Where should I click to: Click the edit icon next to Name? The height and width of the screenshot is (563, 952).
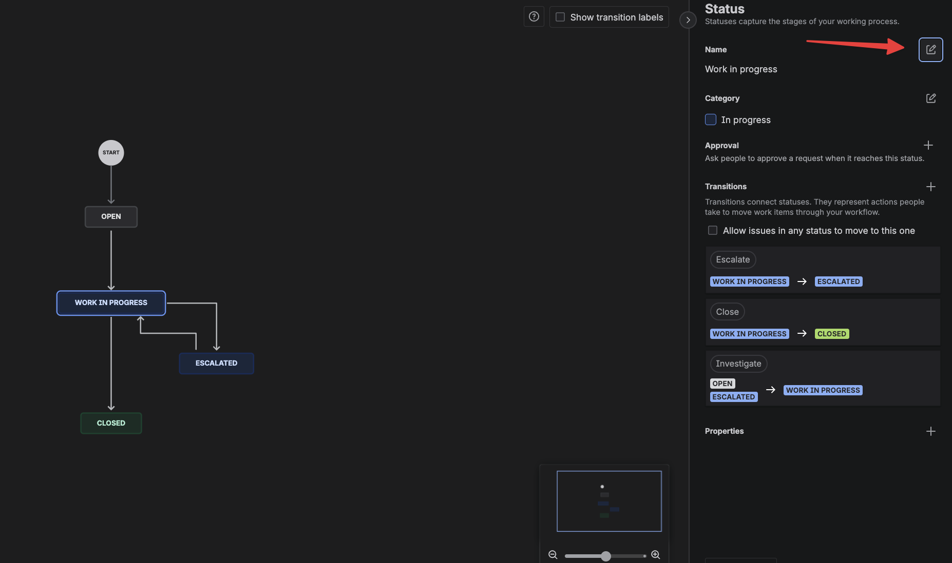[930, 50]
